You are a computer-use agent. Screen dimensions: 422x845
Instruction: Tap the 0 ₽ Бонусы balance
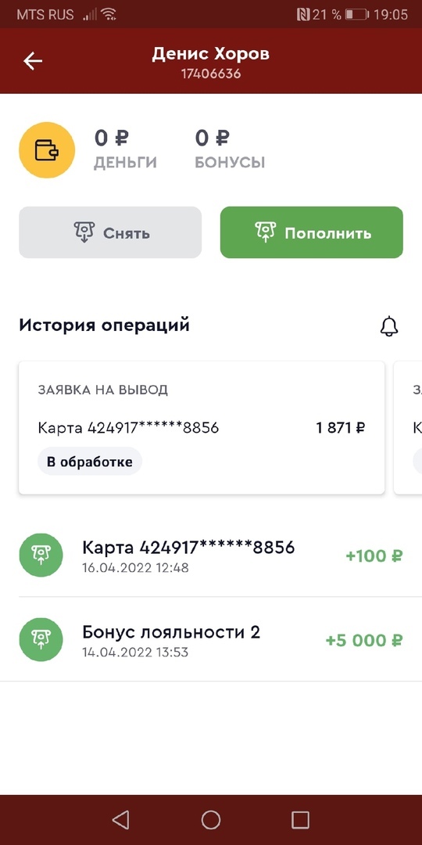[x=230, y=149]
